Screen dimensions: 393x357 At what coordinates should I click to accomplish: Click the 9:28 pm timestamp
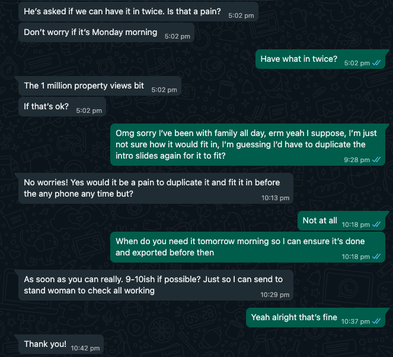(x=357, y=160)
